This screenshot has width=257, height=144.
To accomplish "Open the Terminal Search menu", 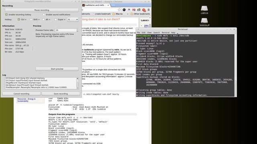I will (x=157, y=32).
